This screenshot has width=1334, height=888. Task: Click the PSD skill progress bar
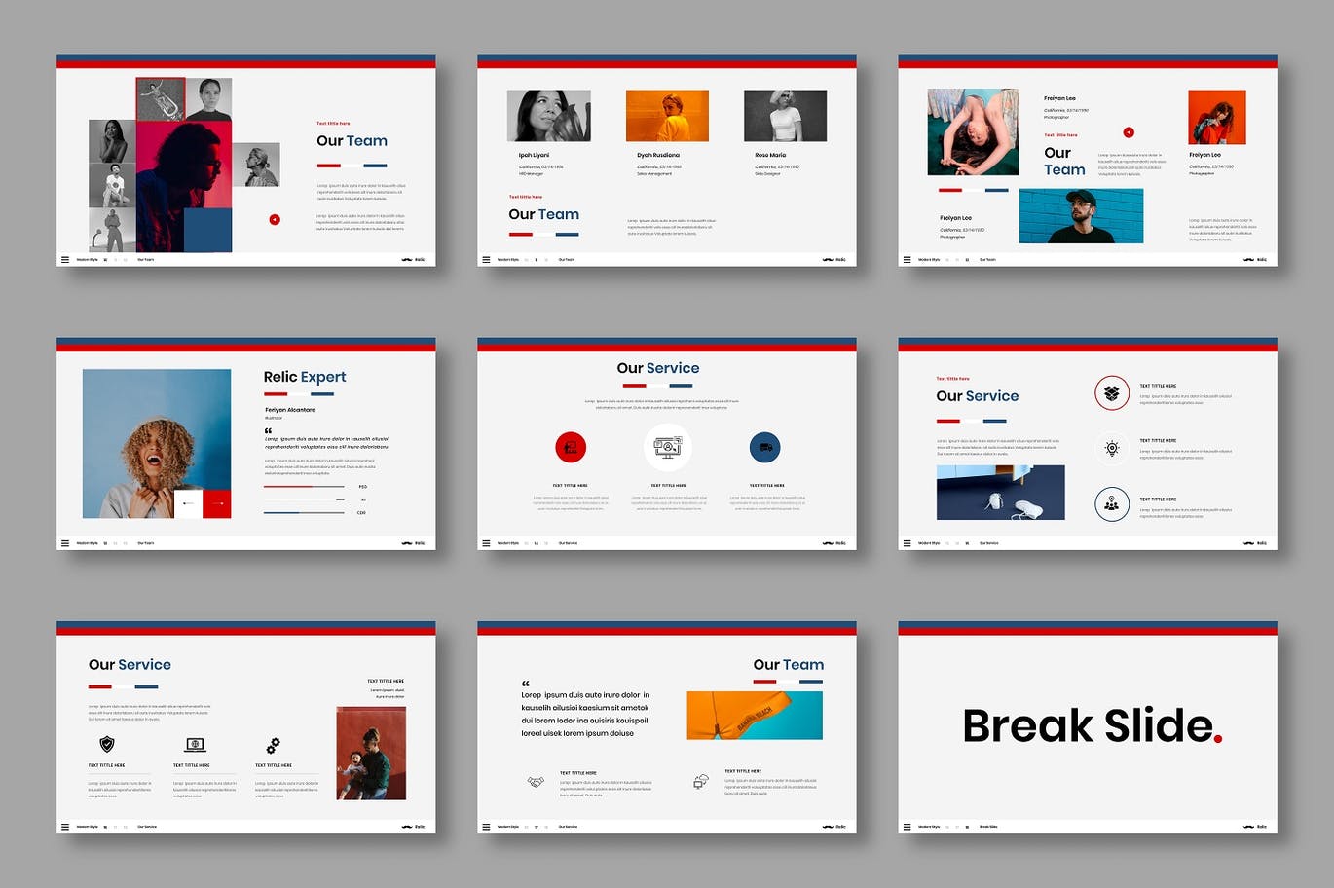(x=304, y=486)
